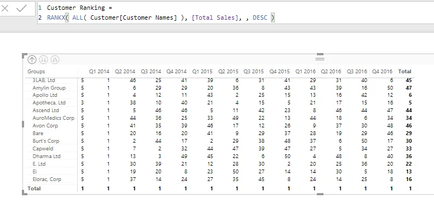Click the ALL function in the formula
The image size is (434, 204).
click(78, 18)
